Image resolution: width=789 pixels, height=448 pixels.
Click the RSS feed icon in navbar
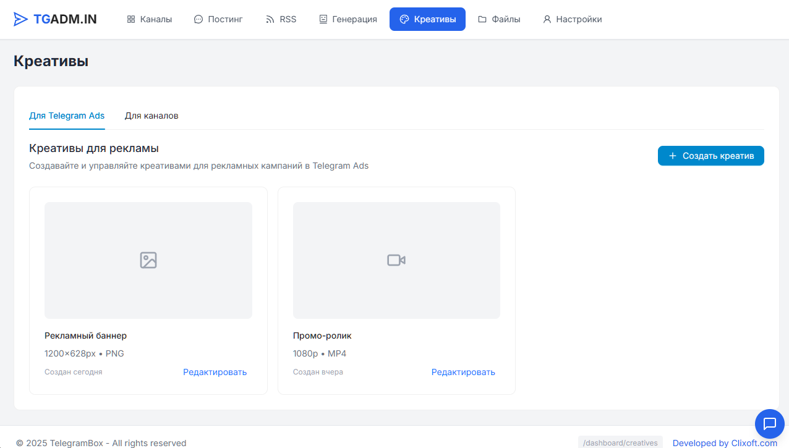click(270, 19)
